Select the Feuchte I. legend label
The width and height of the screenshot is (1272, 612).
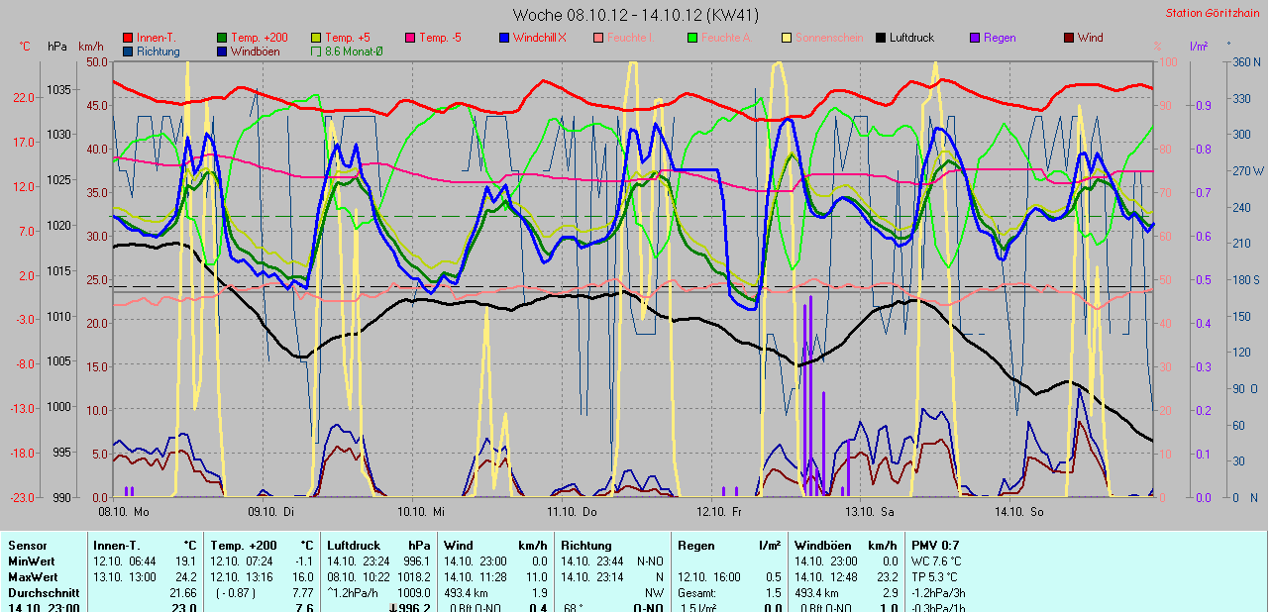[631, 38]
